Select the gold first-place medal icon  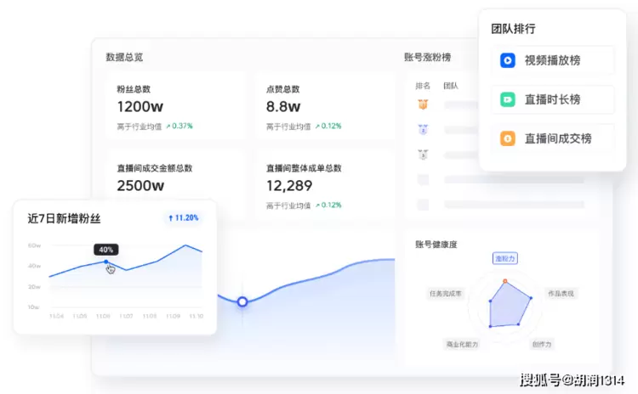pos(423,104)
